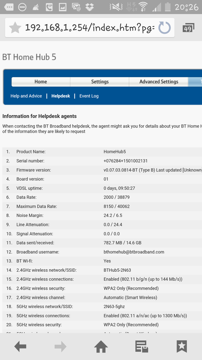Open the tab switcher showing 49 tabs
Screen dimensions: 202x360
click(x=188, y=28)
